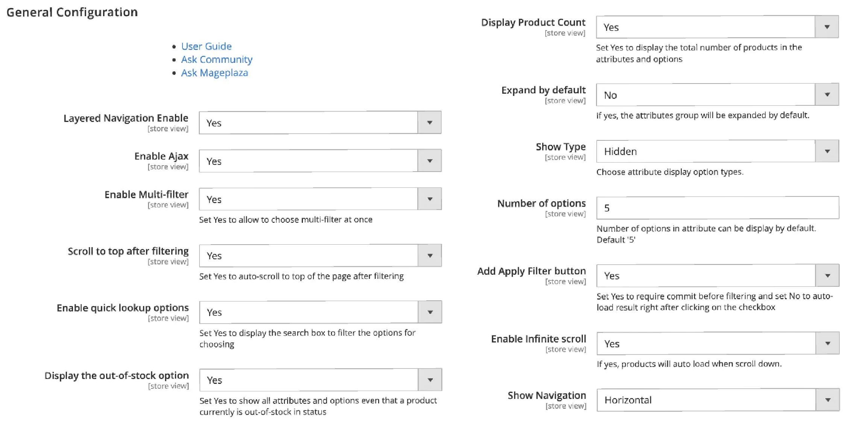Open the Enable Infinite scroll dropdown

[x=718, y=343]
